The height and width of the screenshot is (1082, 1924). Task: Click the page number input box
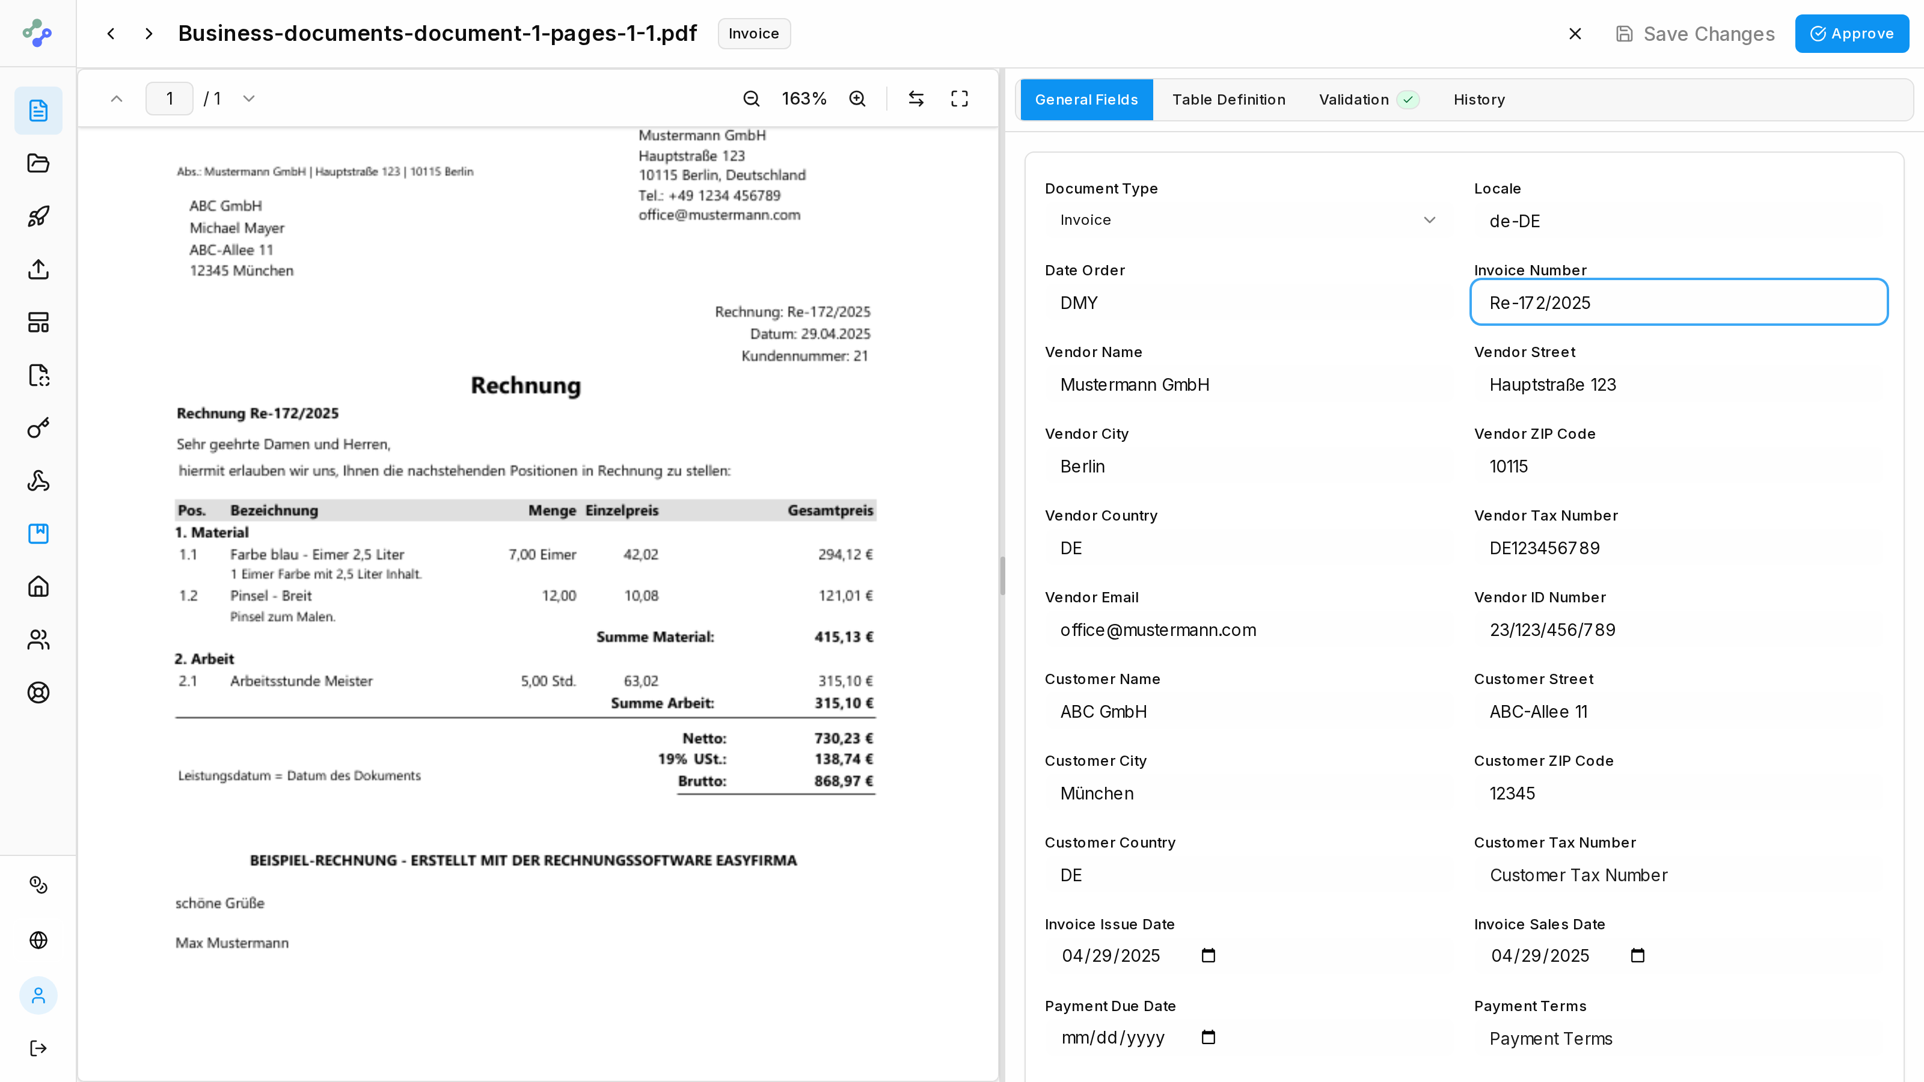(x=170, y=99)
